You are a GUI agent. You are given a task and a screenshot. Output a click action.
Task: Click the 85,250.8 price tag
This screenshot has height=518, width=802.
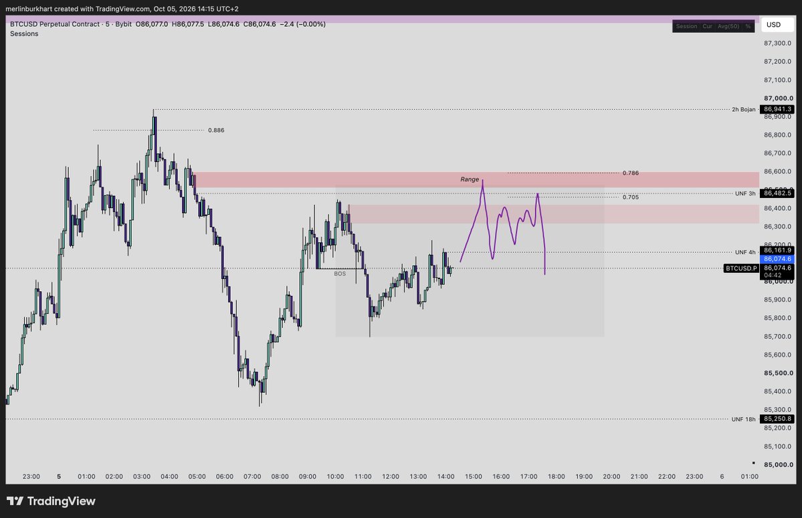pos(777,419)
